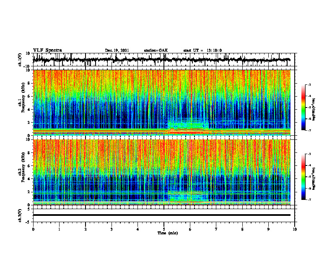Viewport: 332px width, 257px height.
Task: Click the time axis tick label "1"
Action: point(59,229)
